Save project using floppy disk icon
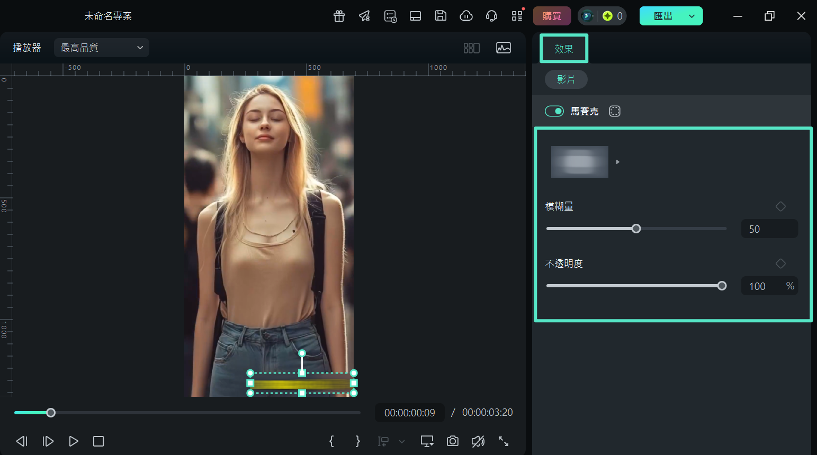817x455 pixels. tap(441, 16)
